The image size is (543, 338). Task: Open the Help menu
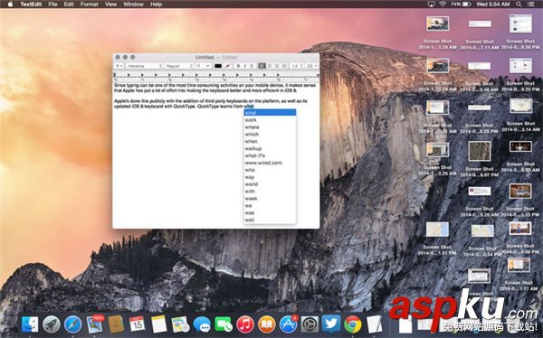tap(156, 5)
